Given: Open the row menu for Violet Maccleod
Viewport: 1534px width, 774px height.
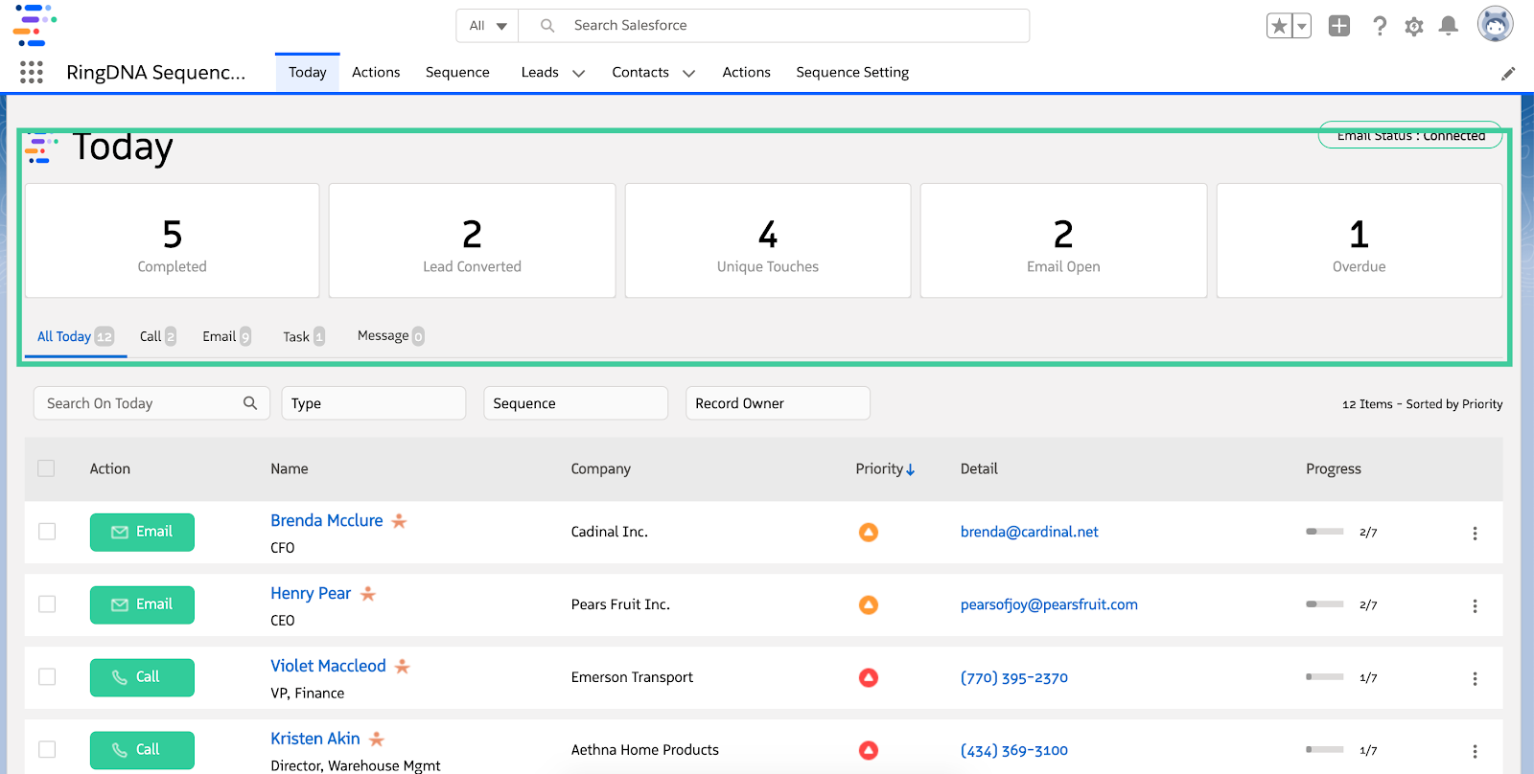Looking at the screenshot, I should coord(1475,679).
